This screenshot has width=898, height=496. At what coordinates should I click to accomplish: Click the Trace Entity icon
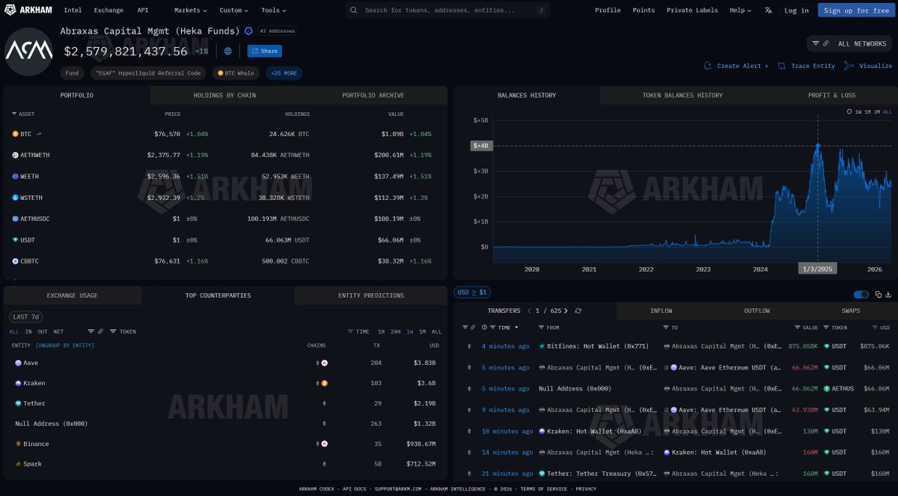pyautogui.click(x=781, y=66)
